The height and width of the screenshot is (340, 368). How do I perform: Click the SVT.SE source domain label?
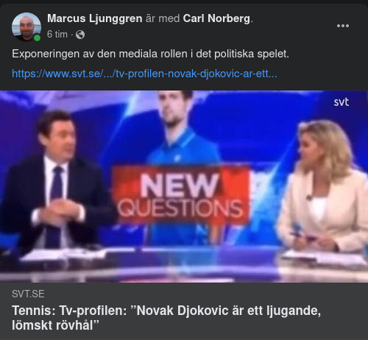(28, 294)
